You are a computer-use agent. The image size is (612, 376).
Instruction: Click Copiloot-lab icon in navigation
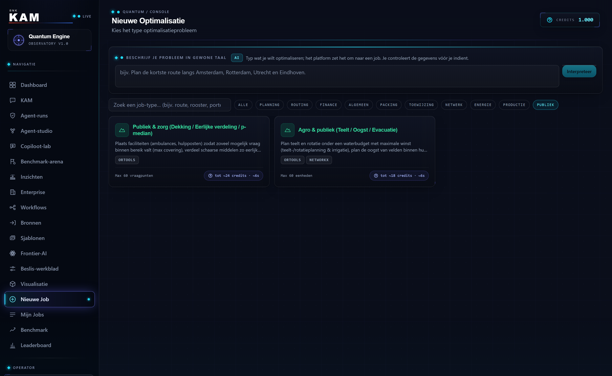(x=12, y=146)
